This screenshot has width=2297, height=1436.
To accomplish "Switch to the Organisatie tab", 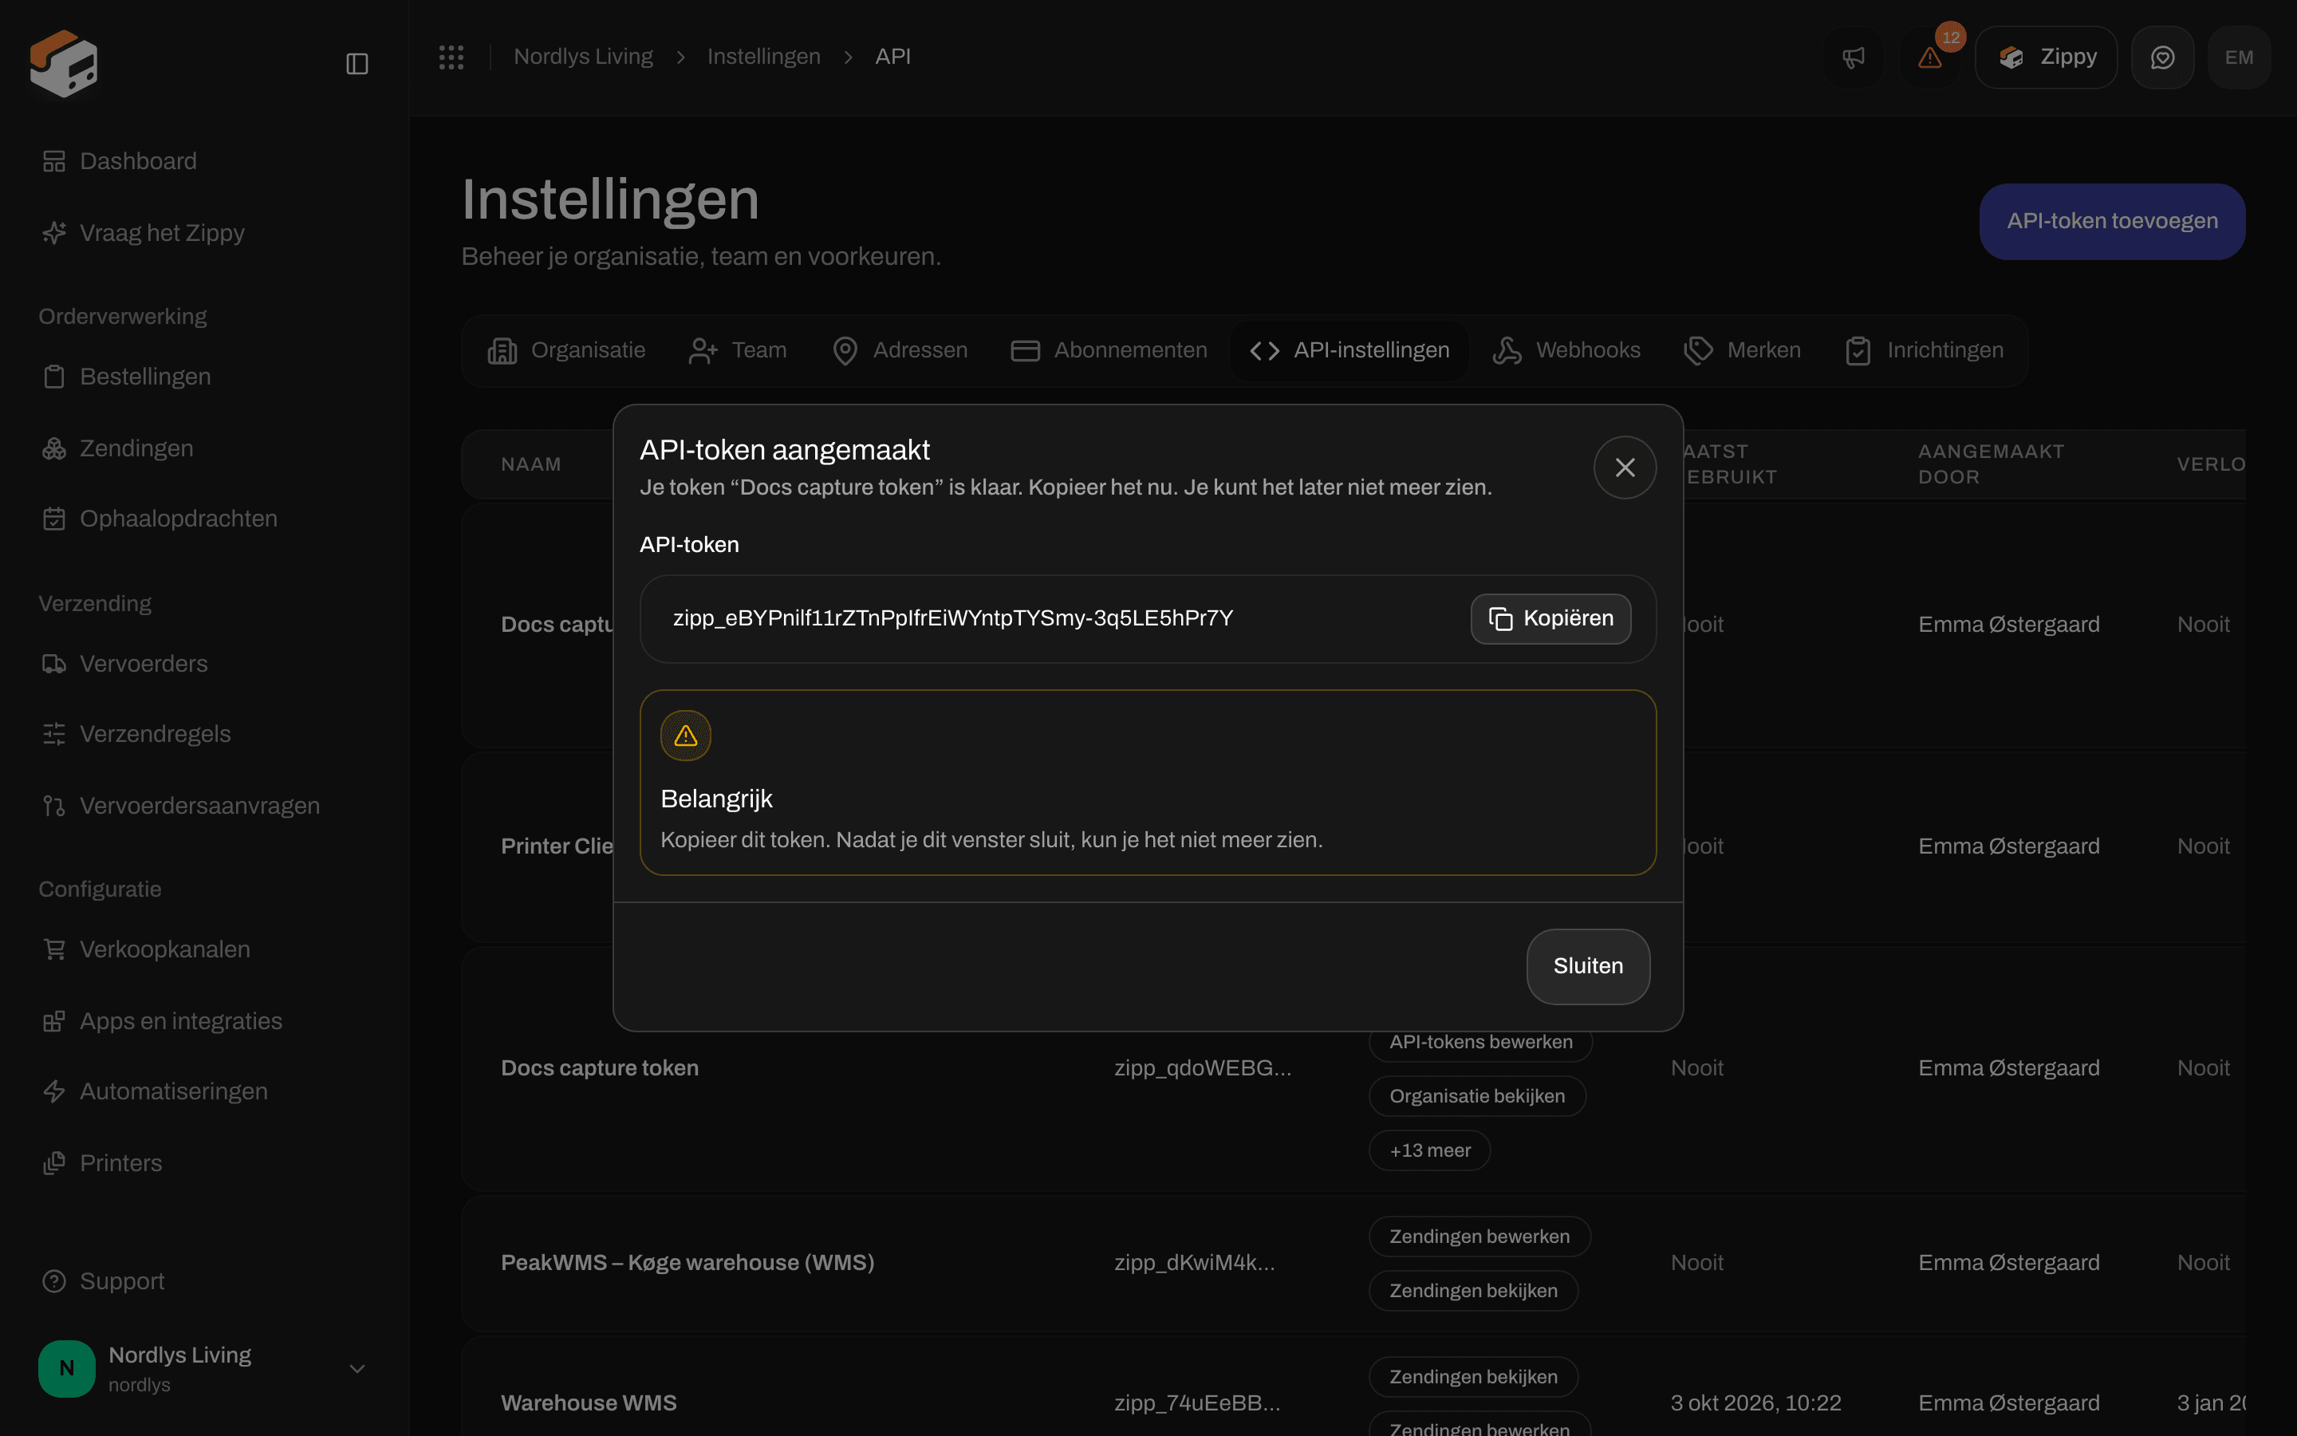I will (566, 350).
